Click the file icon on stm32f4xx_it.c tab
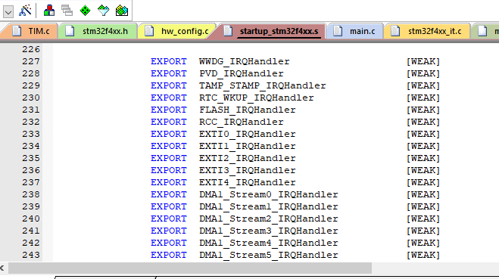The image size is (499, 279). click(395, 31)
